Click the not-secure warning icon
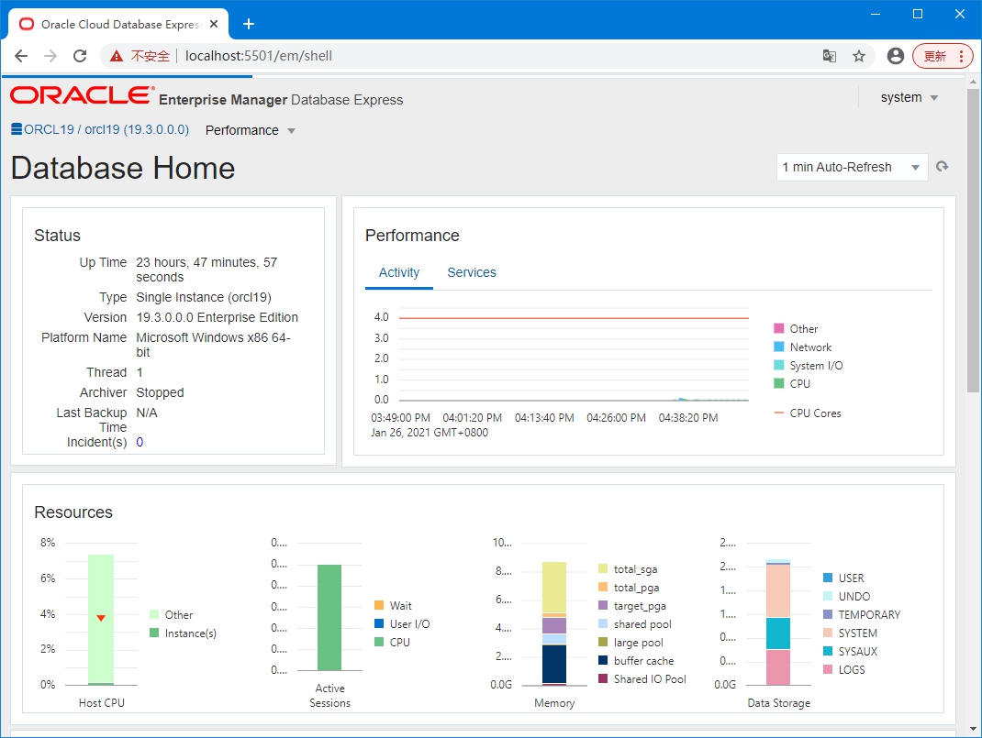This screenshot has height=738, width=982. pos(117,56)
